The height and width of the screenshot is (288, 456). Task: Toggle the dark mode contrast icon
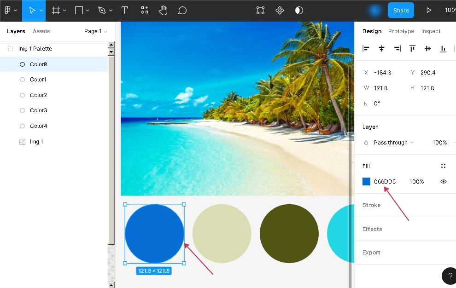299,11
